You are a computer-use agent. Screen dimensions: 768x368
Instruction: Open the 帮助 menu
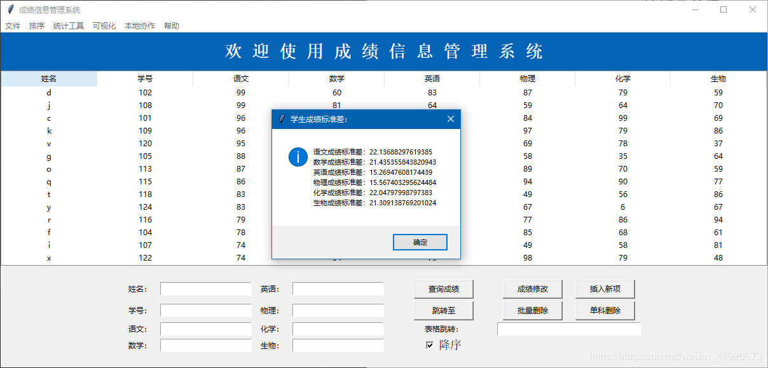point(171,25)
